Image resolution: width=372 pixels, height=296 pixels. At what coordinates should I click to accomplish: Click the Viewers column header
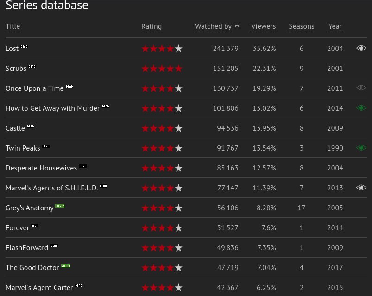263,26
